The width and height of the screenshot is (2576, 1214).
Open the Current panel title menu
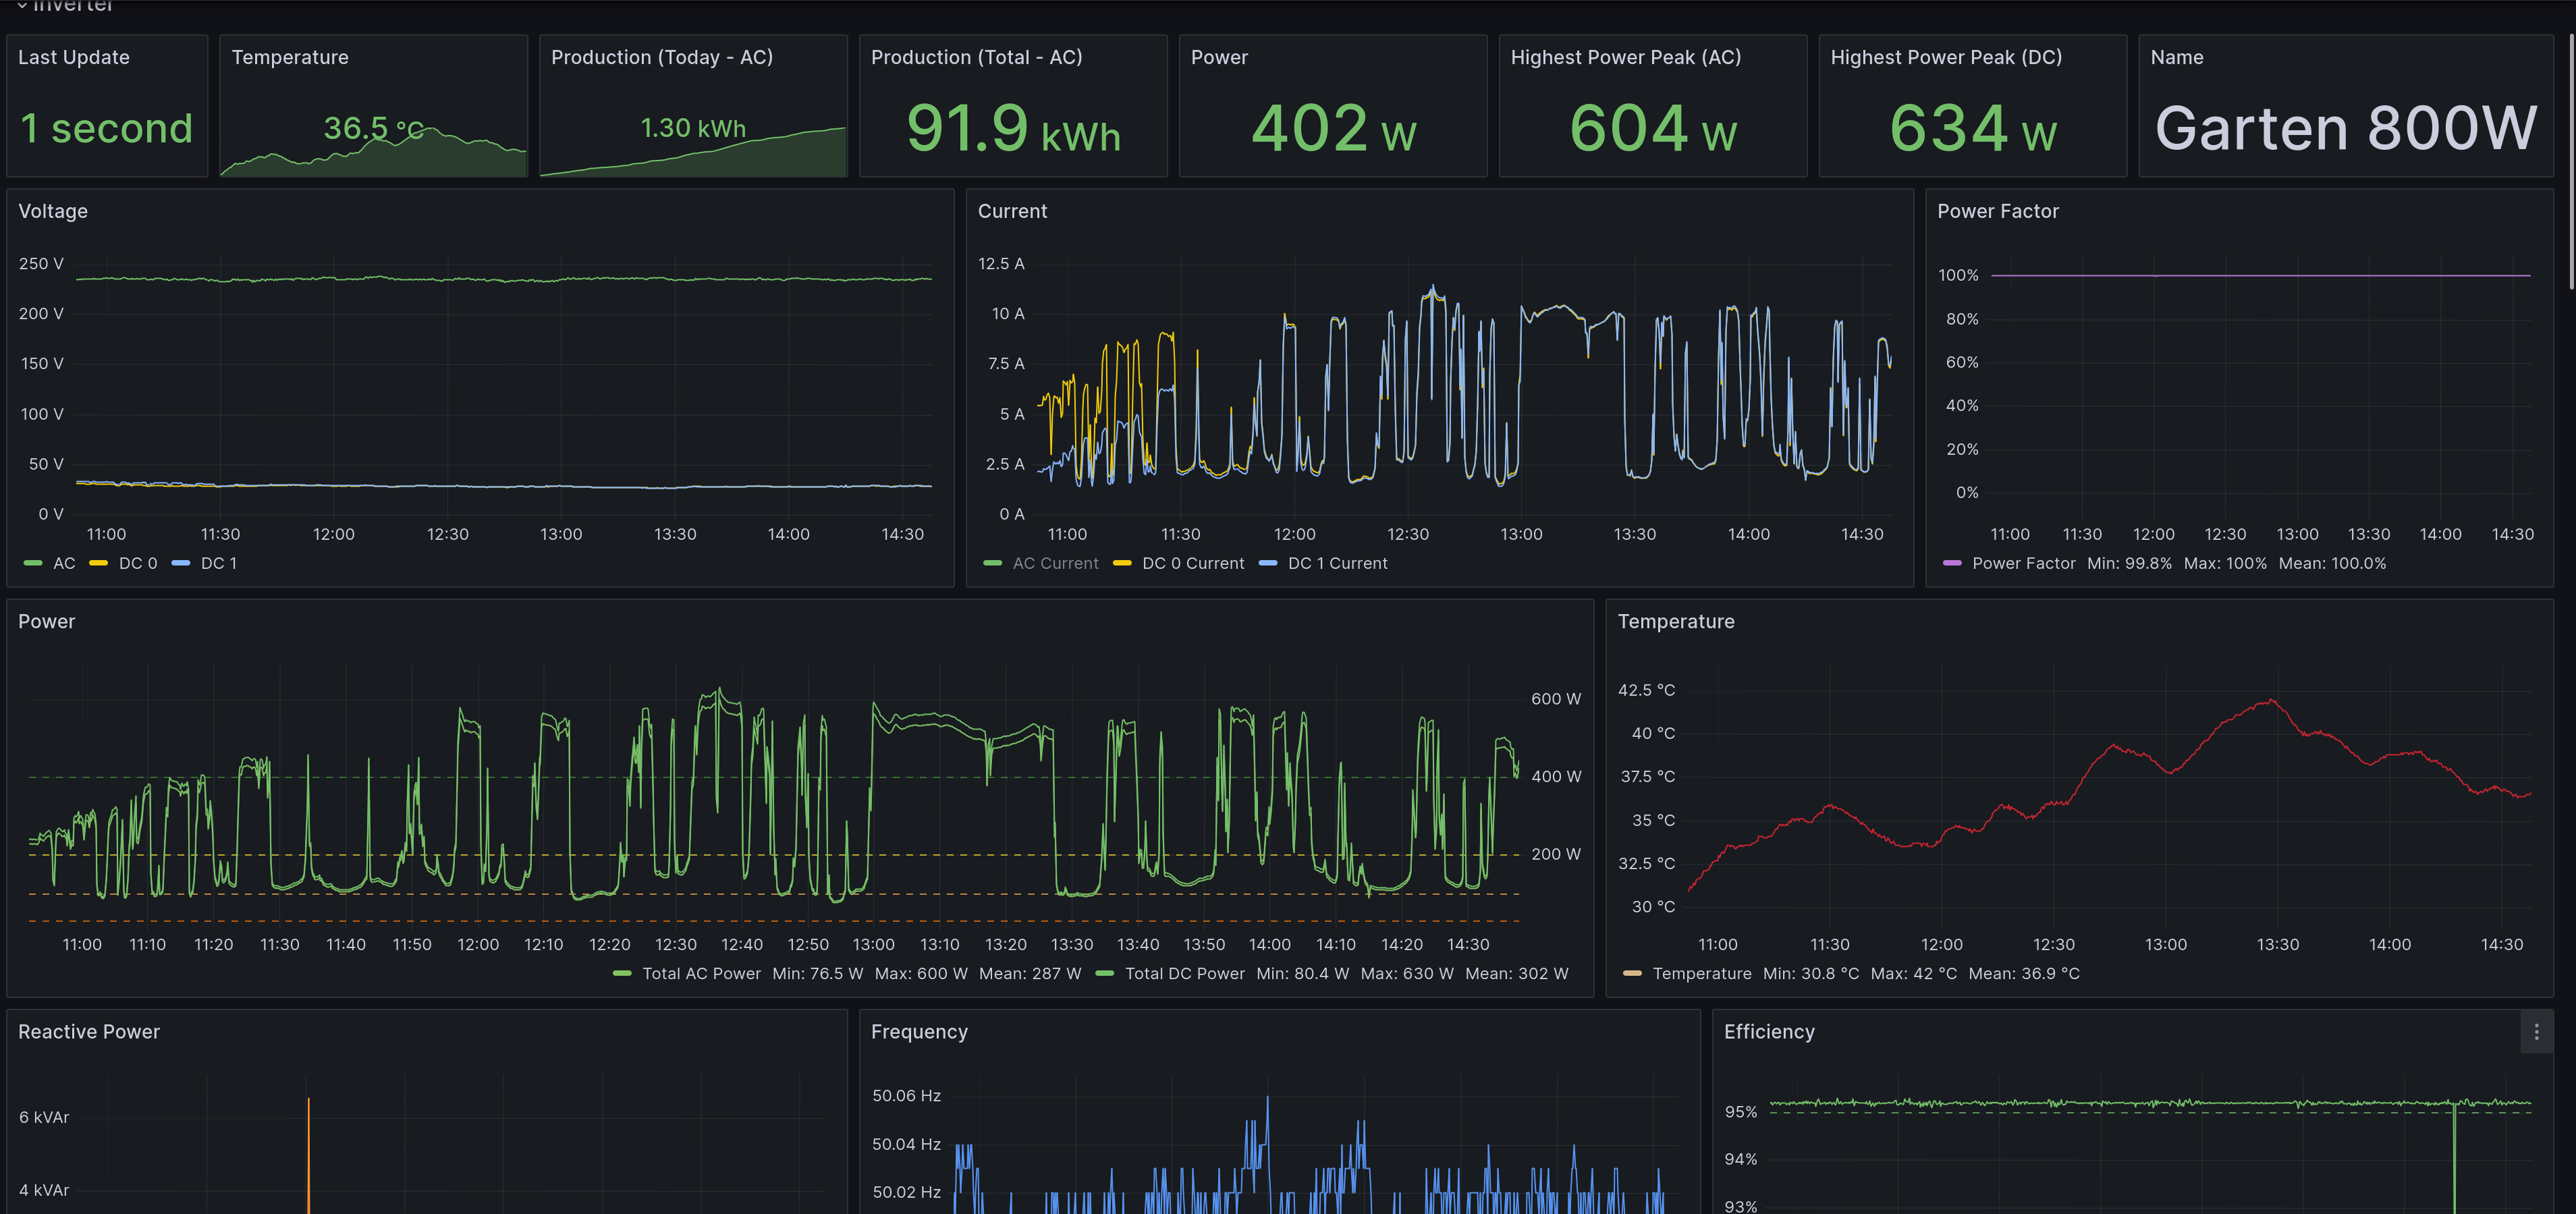(1012, 211)
